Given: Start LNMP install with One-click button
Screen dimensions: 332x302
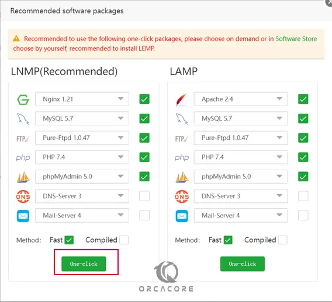Looking at the screenshot, I should (x=84, y=264).
